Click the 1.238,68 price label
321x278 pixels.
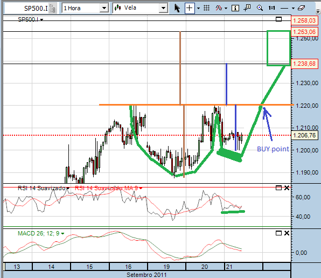[304, 64]
